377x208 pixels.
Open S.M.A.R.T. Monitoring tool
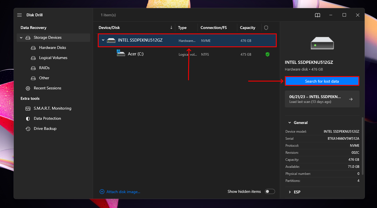[x=52, y=108]
